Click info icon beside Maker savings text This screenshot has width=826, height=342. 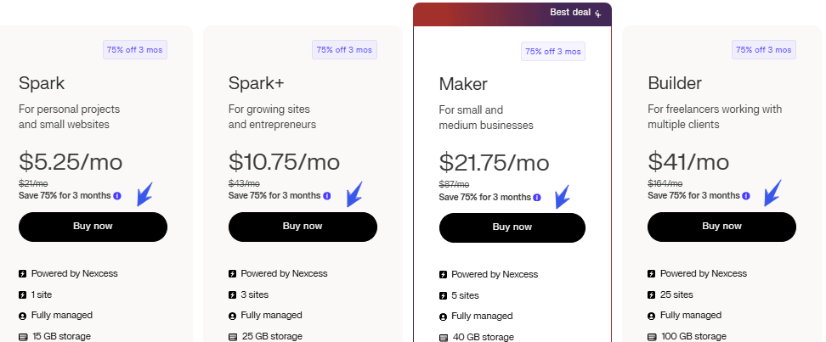tap(537, 198)
